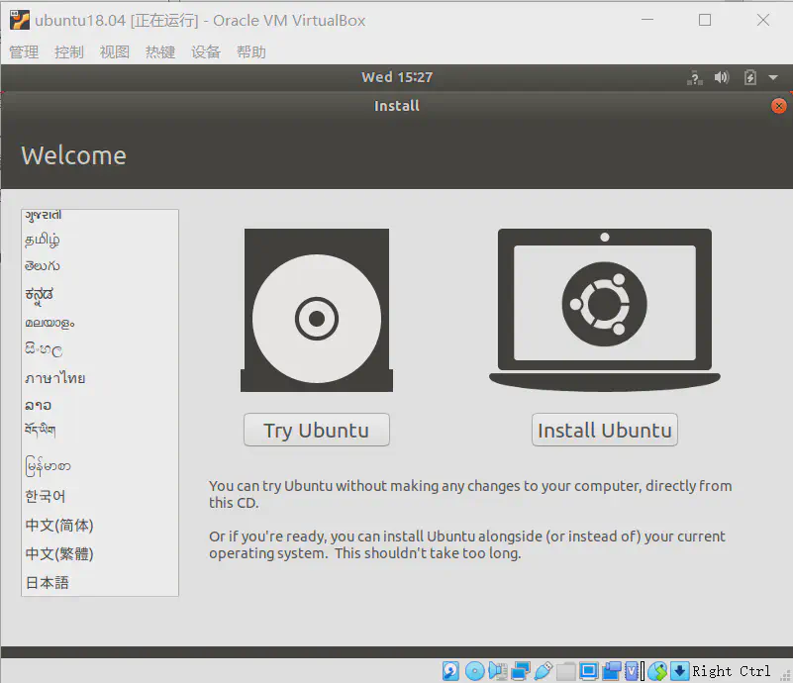Viewport: 793px width, 683px height.
Task: Click the optical disc icon in VirtualBox status bar
Action: (x=474, y=671)
